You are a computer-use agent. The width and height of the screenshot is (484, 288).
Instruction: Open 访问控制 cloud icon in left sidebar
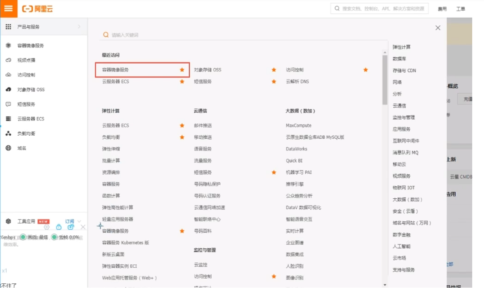[8, 75]
